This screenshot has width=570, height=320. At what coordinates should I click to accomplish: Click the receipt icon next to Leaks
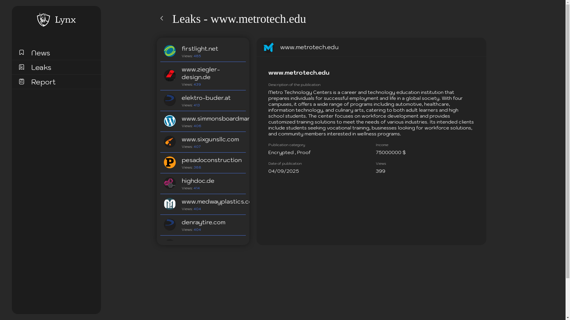(21, 67)
